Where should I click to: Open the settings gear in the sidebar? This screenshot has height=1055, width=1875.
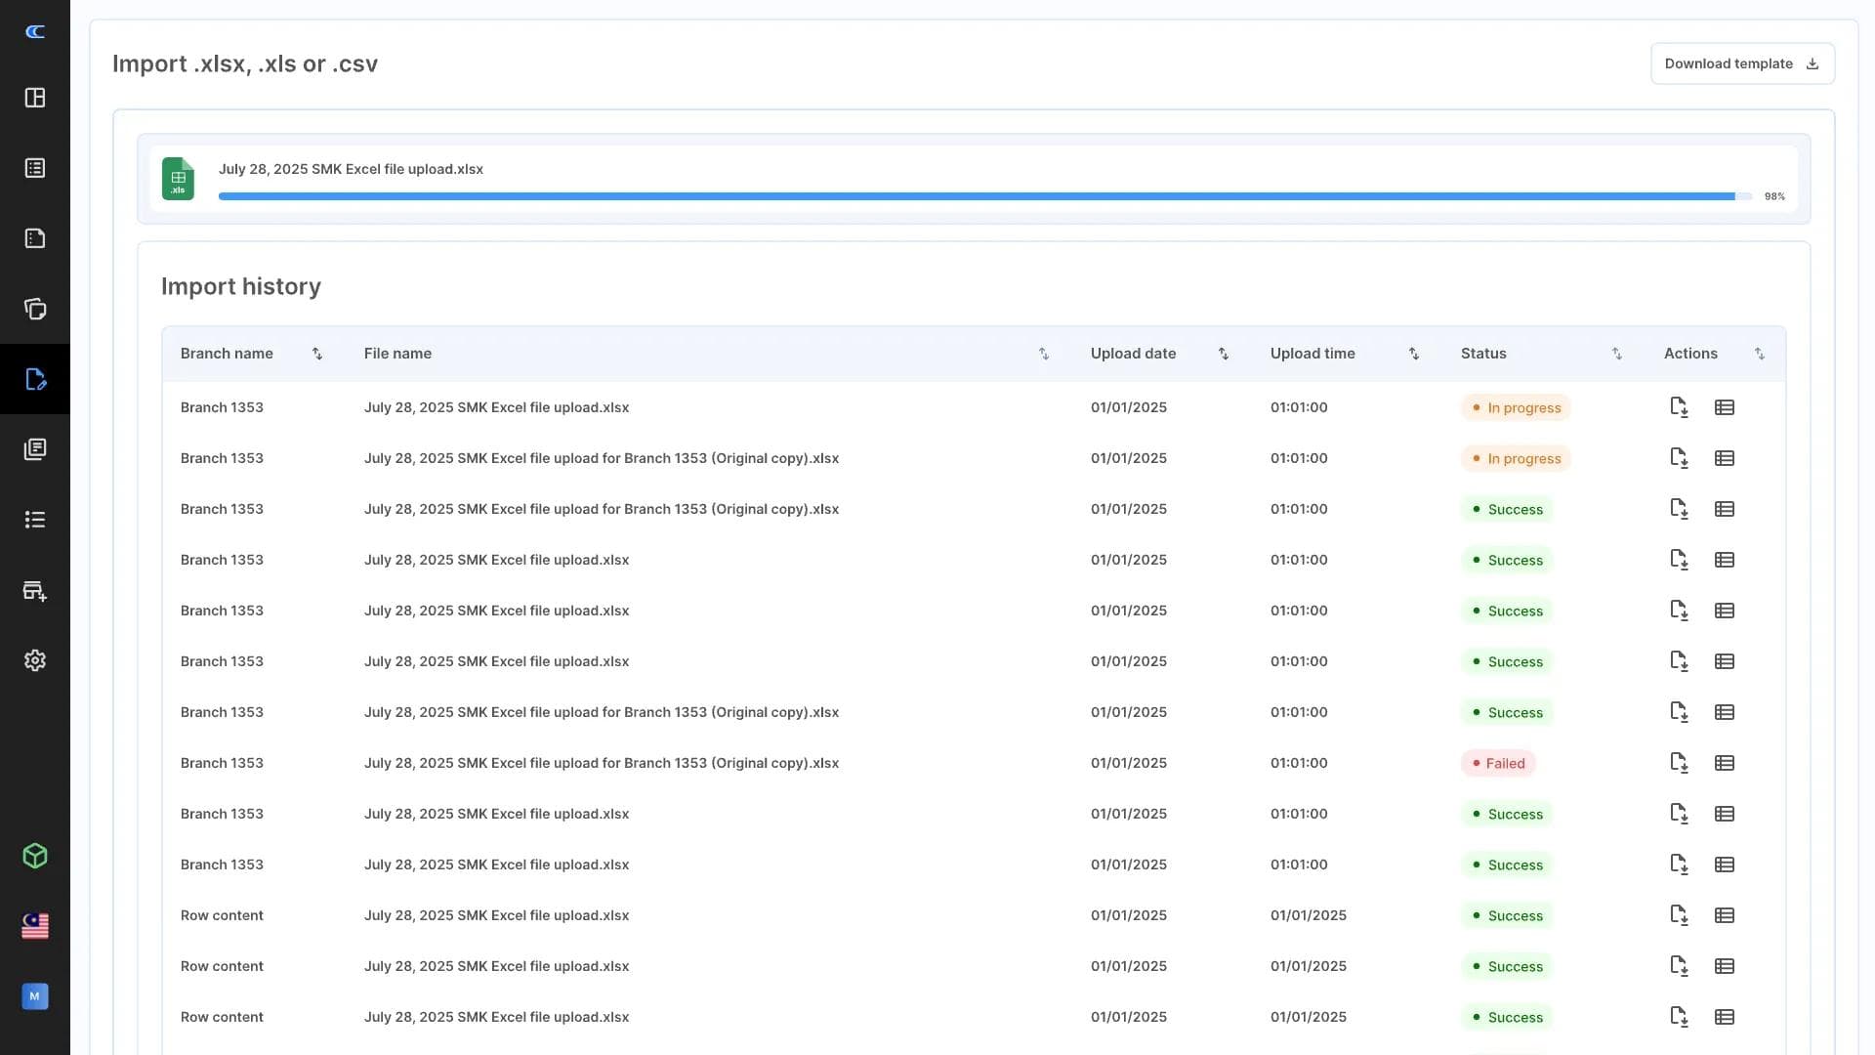35,660
